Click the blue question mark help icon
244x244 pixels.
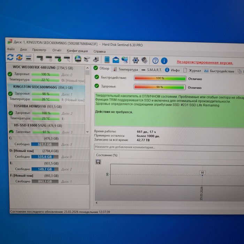pos(155,61)
